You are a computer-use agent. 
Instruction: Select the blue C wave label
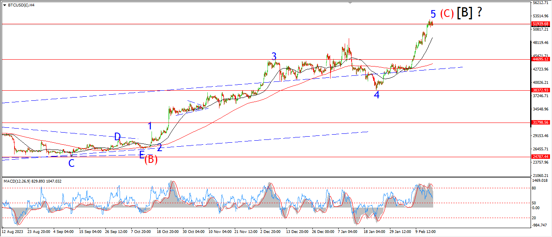[71, 163]
